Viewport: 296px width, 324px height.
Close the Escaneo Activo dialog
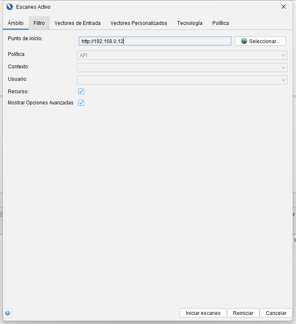pyautogui.click(x=284, y=7)
